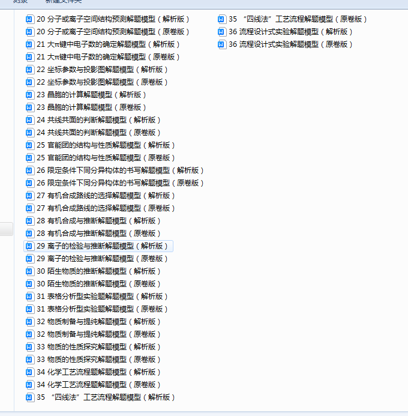The width and height of the screenshot is (408, 416).
Task: Click the Word icon for 20 分子或离子空间结构预测 (解析版)
Action: [30, 19]
